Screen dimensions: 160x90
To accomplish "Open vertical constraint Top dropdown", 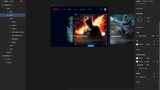I will coord(149,21).
